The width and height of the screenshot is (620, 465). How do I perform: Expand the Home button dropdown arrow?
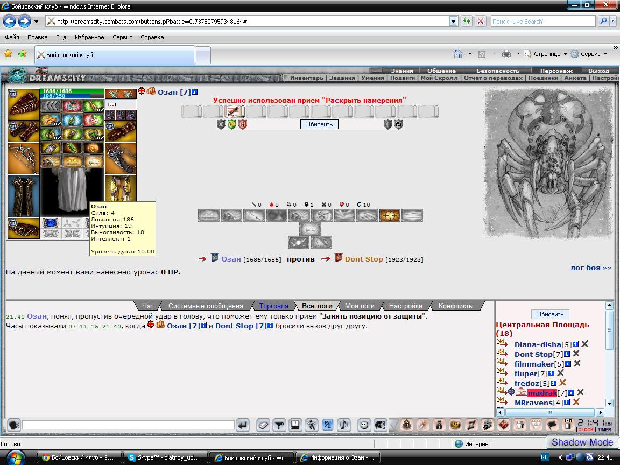[x=470, y=54]
